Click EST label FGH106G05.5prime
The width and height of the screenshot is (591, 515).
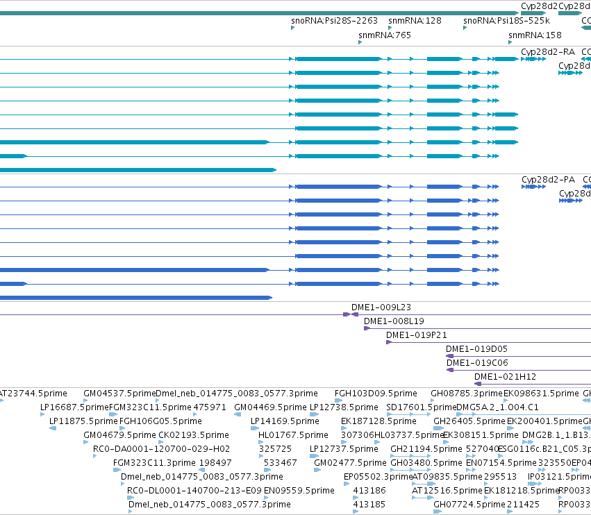point(160,421)
